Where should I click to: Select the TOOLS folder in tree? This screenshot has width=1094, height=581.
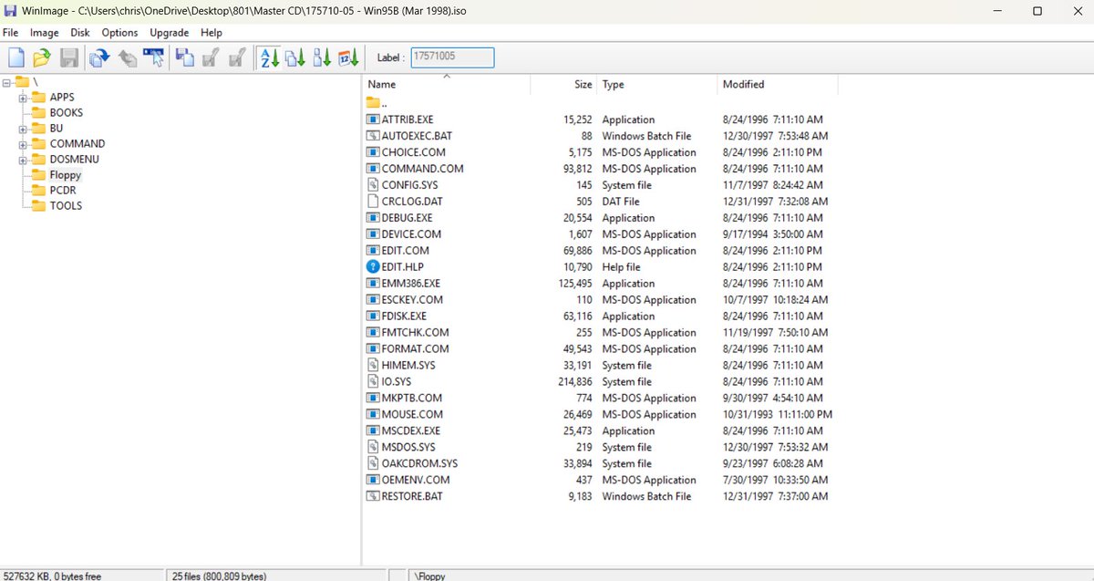click(66, 206)
